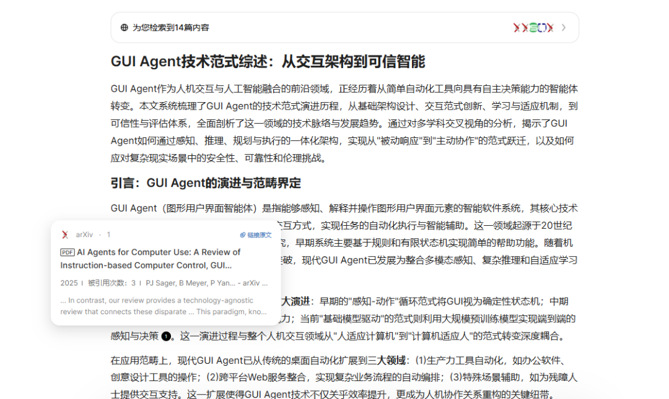Select the second red arXiv source favicon
669x399 pixels.
click(525, 27)
